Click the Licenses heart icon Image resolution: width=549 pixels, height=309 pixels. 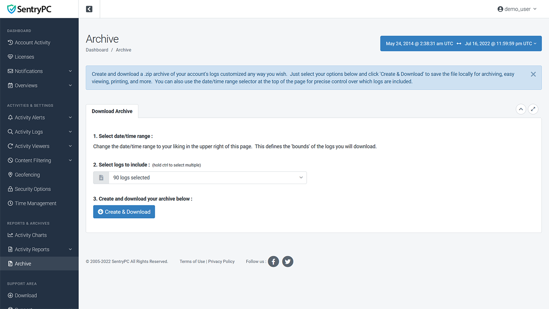click(11, 57)
